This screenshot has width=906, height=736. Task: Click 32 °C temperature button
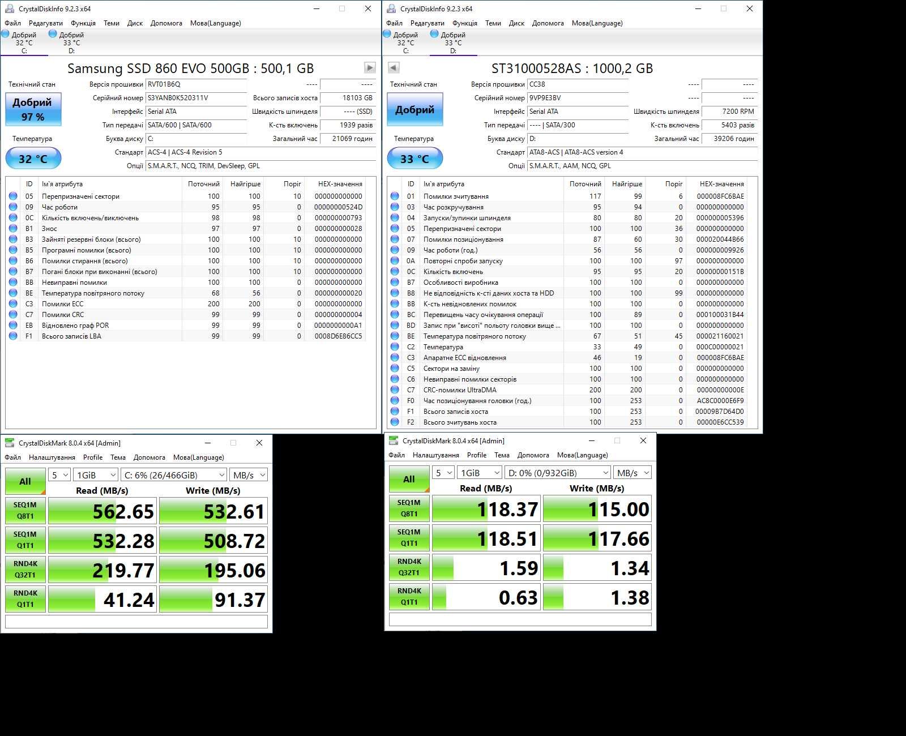pos(33,159)
